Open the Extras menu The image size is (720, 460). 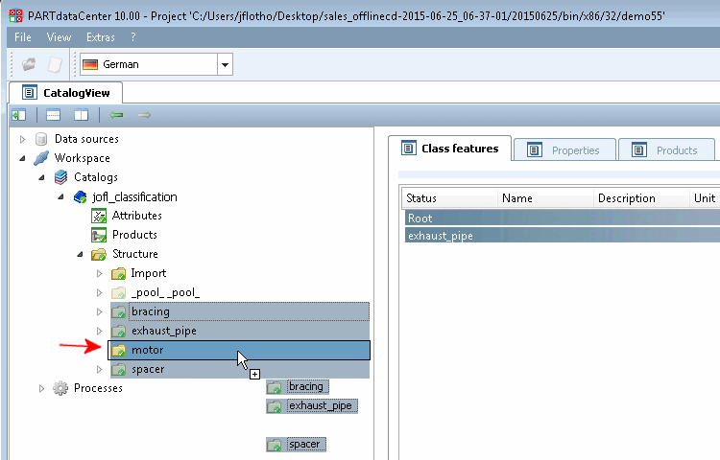pos(101,37)
